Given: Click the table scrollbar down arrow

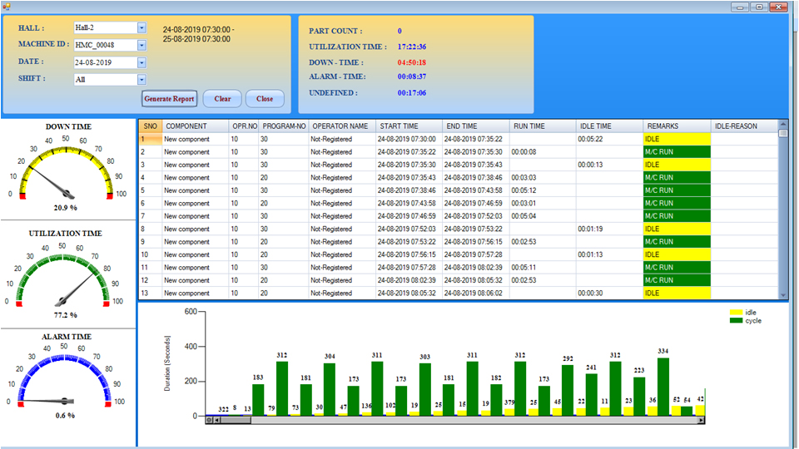Looking at the screenshot, I should click(782, 294).
